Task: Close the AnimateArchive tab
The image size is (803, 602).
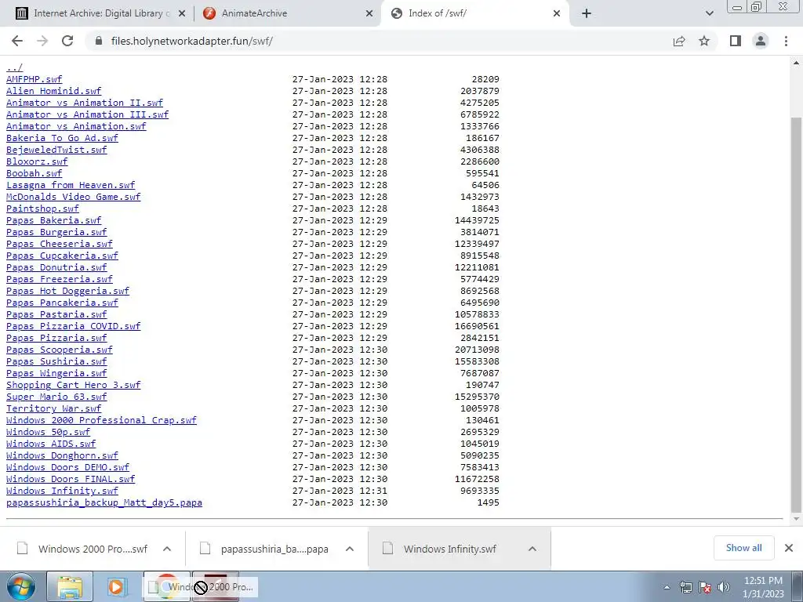Action: pos(369,13)
